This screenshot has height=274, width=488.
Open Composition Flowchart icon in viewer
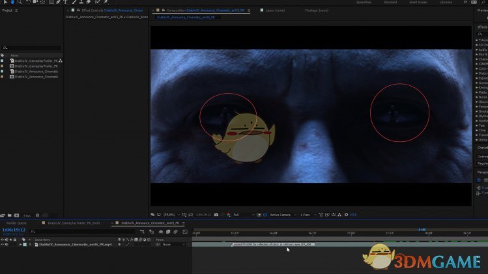click(339, 215)
